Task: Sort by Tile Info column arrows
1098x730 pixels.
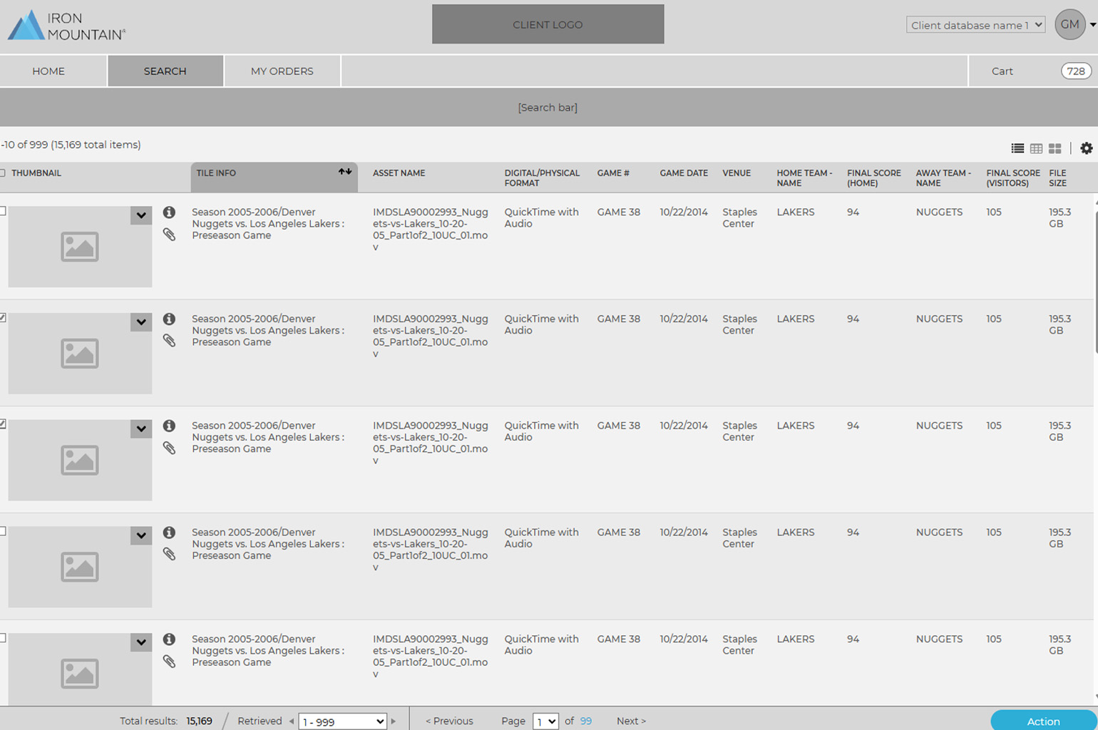Action: click(x=345, y=172)
